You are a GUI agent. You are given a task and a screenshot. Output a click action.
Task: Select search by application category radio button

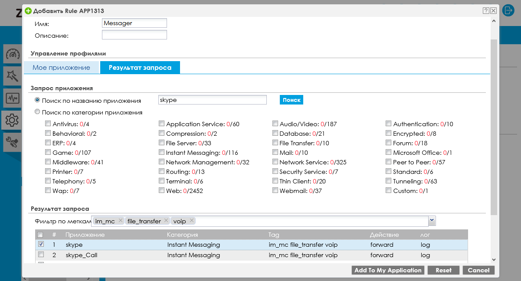point(37,112)
